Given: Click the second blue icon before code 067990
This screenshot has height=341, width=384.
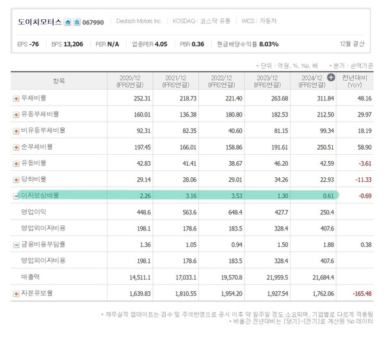Looking at the screenshot, I should pos(77,22).
